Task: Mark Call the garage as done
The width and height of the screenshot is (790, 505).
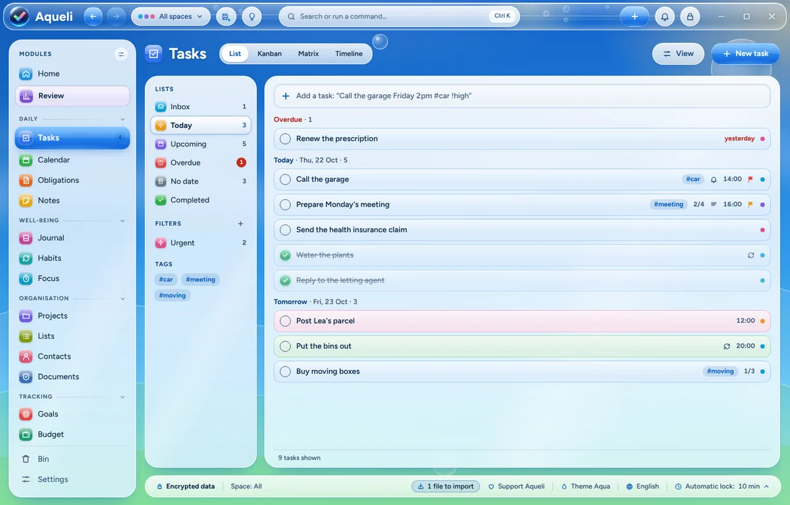Action: tap(285, 180)
